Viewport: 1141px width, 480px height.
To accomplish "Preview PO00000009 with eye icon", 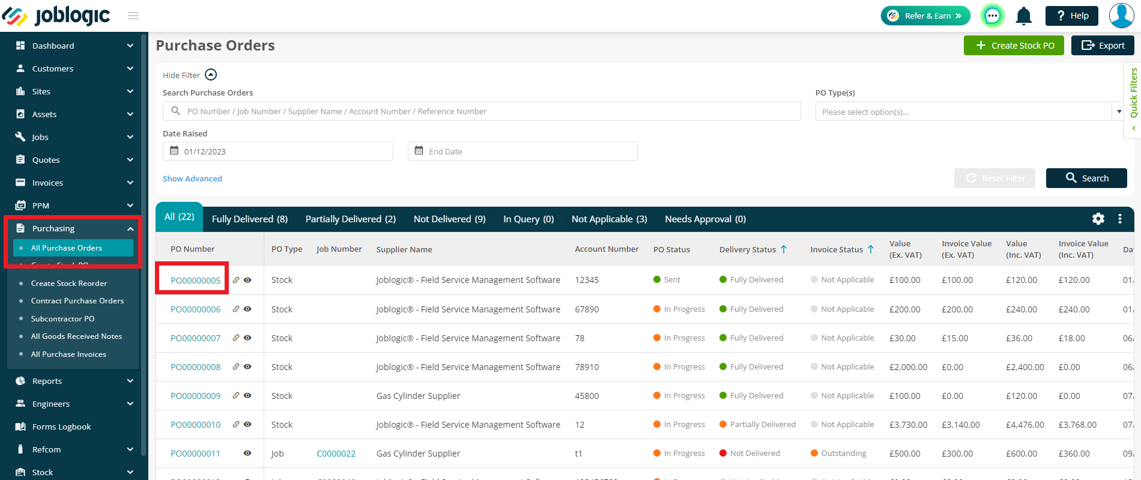I will tap(247, 395).
